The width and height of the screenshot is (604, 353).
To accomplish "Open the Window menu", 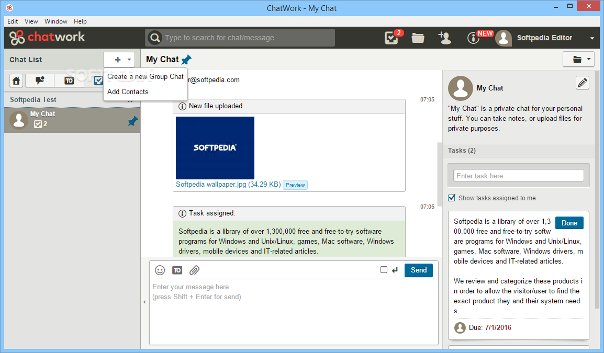I will pos(56,21).
